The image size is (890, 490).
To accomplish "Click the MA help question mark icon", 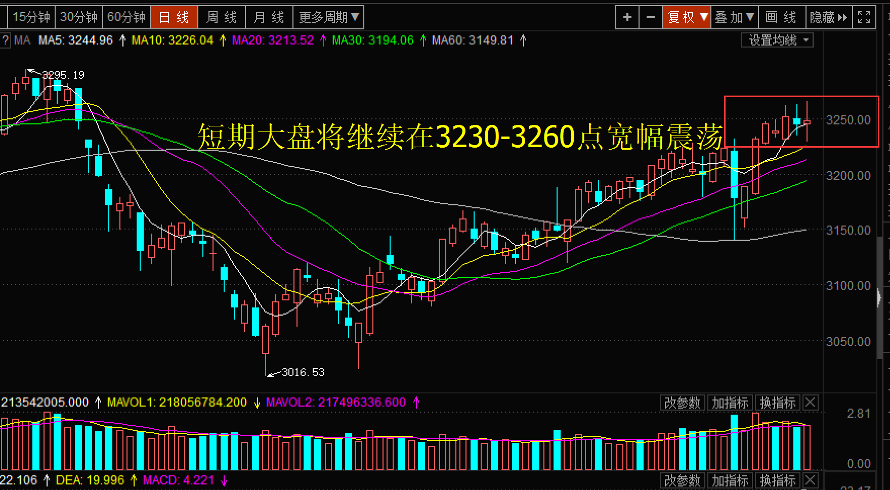I will pos(5,40).
